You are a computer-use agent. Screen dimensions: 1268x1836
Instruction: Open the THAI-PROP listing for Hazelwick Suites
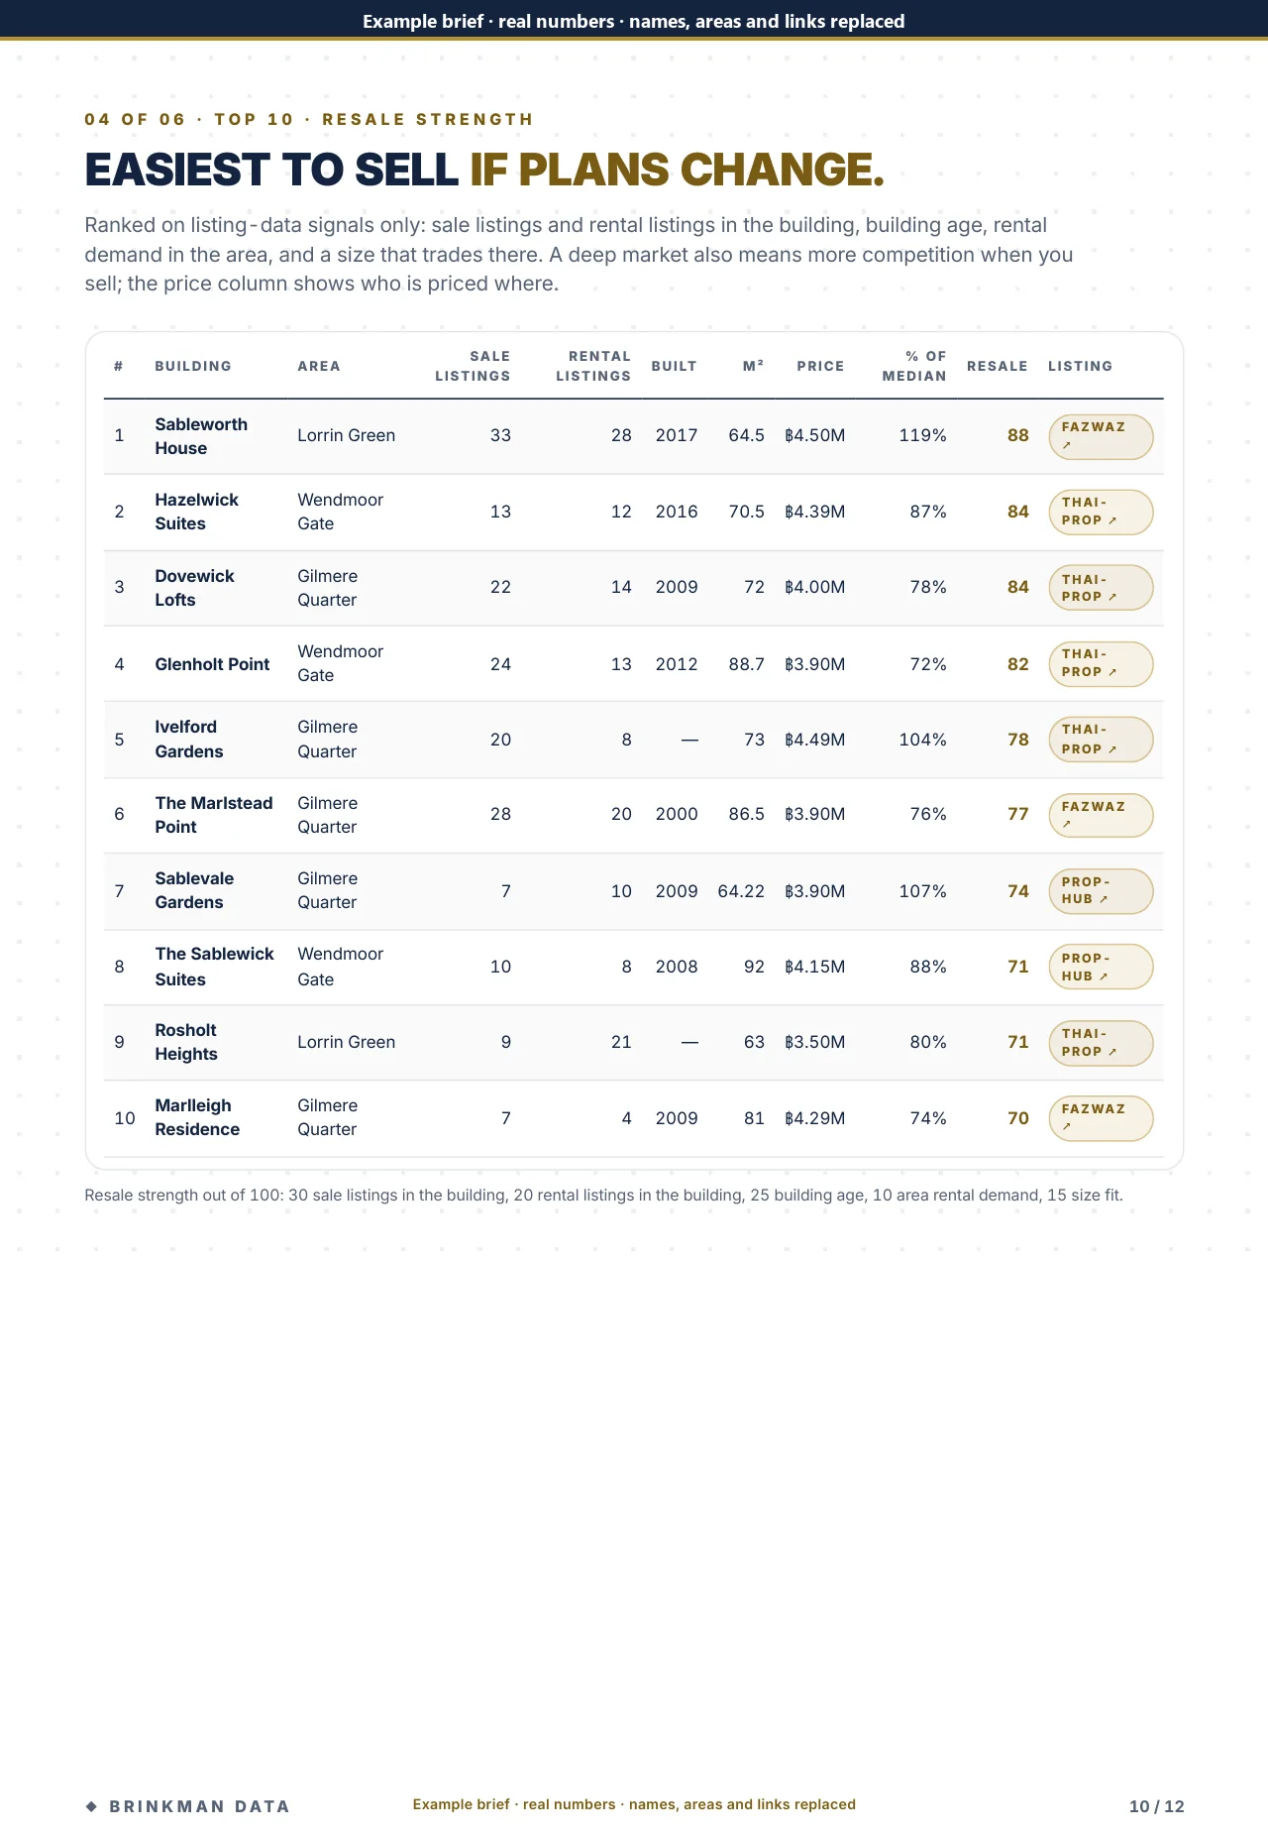pyautogui.click(x=1101, y=512)
